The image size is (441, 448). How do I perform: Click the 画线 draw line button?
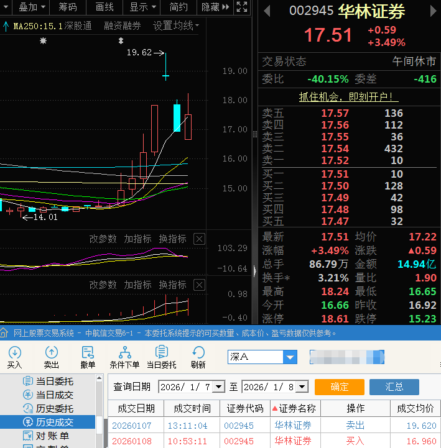coord(104,7)
